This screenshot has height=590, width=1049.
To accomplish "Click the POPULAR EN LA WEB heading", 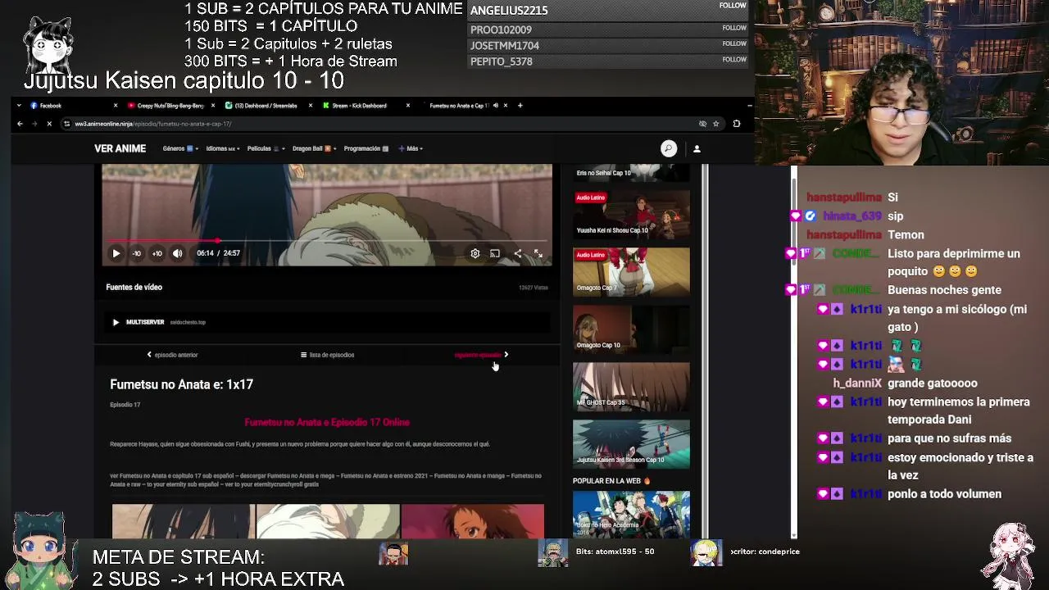I will [611, 481].
